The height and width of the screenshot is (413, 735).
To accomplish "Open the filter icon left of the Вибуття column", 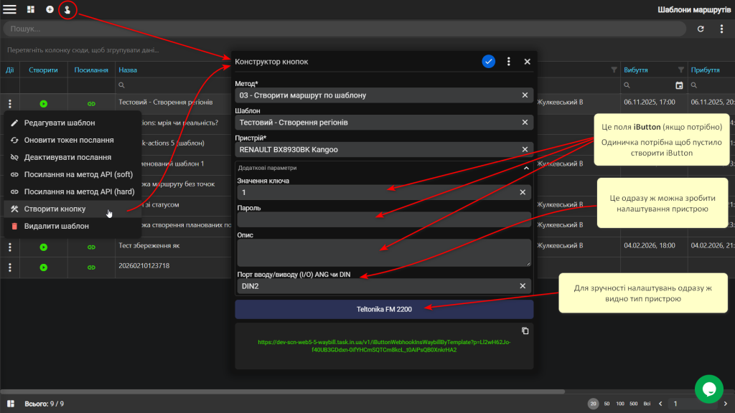I will 614,70.
